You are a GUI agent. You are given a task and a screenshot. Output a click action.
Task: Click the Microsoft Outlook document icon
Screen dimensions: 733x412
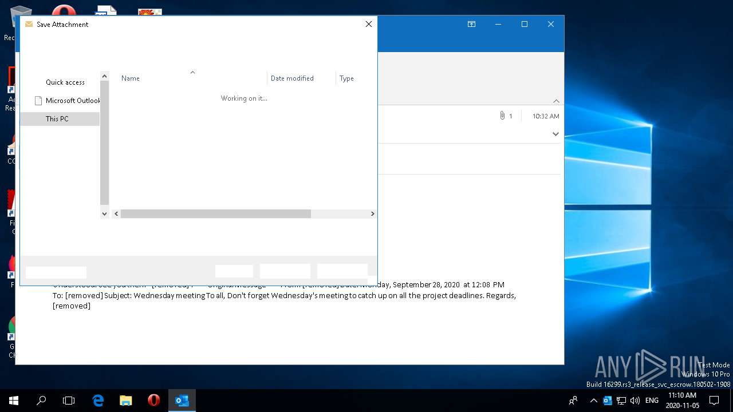[x=38, y=101]
